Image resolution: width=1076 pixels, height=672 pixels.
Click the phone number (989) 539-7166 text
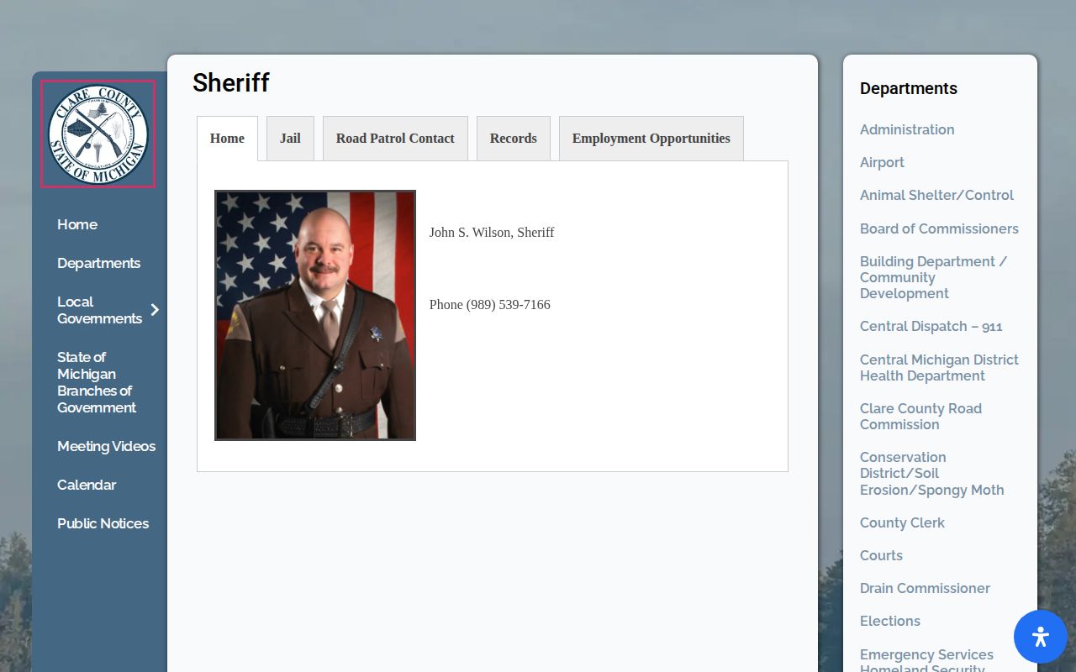(x=509, y=305)
